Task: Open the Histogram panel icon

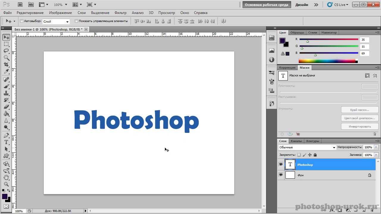Action: coord(271,51)
